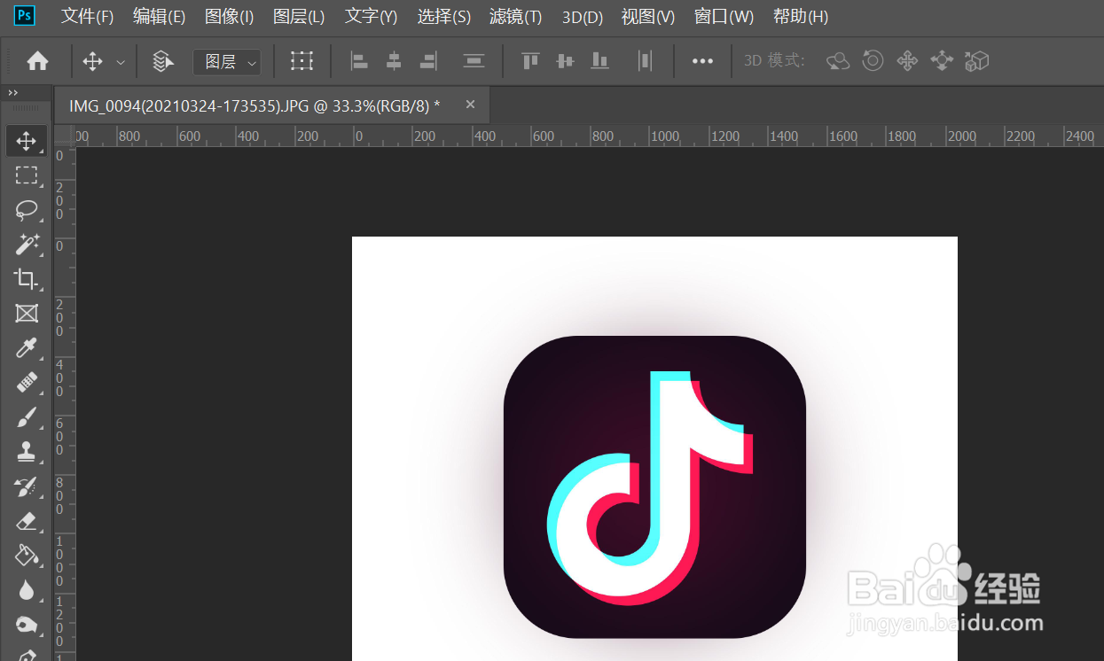The image size is (1104, 661).
Task: Close the IMG_0094 document tab
Action: 470,105
